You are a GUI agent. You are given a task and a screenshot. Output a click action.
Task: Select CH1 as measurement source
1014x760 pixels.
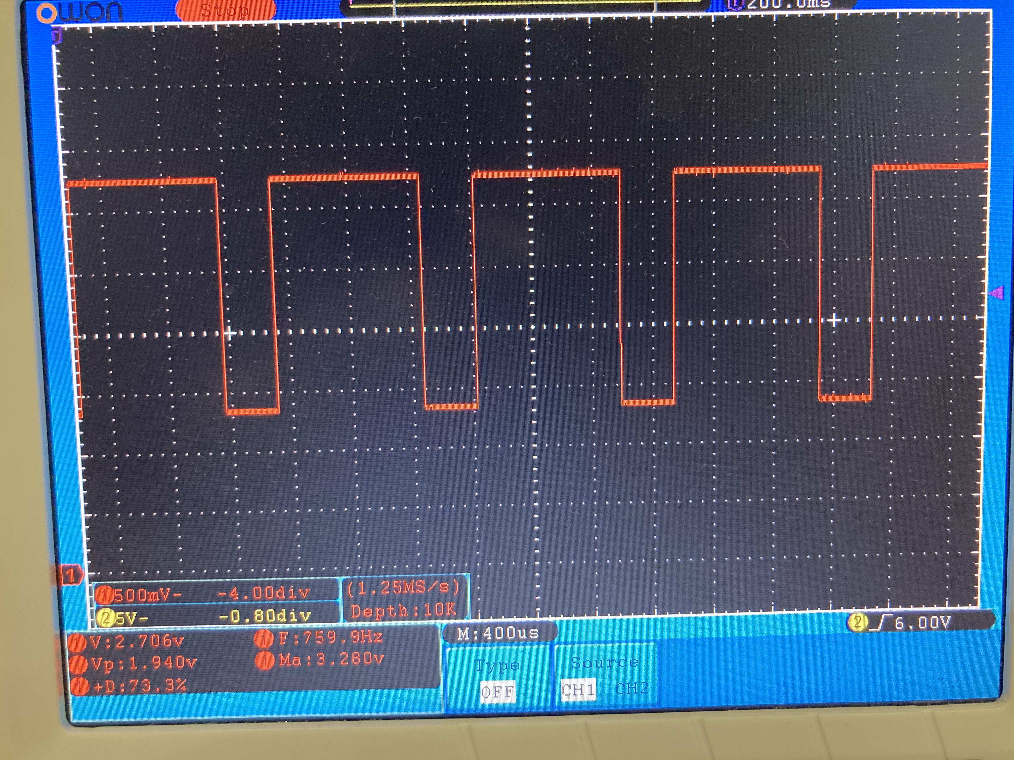point(578,689)
